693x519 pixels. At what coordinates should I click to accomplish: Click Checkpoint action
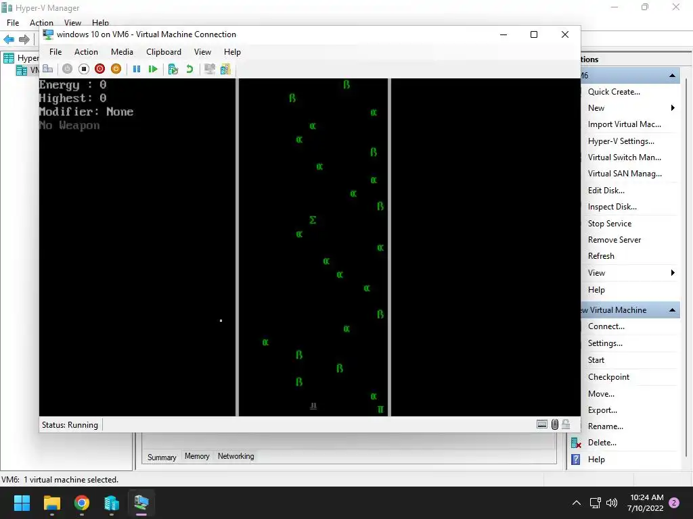(x=608, y=377)
